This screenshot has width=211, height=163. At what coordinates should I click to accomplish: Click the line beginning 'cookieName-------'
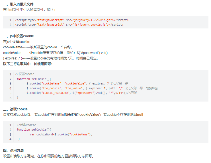pyautogui.click(x=38, y=47)
